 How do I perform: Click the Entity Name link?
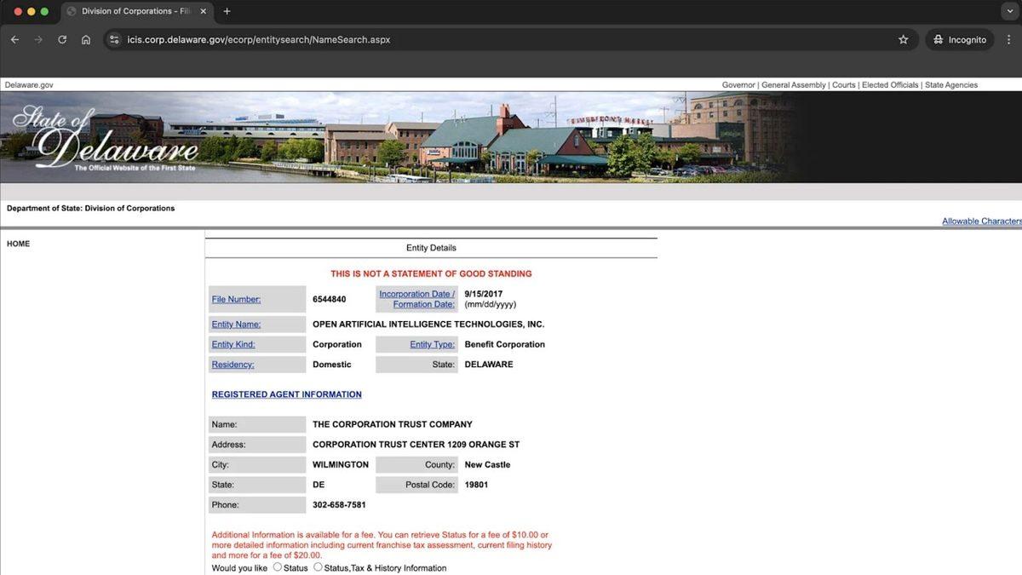point(236,325)
